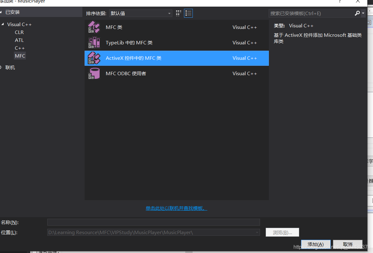Select the MFC 类 template name
373x253 pixels.
[114, 27]
